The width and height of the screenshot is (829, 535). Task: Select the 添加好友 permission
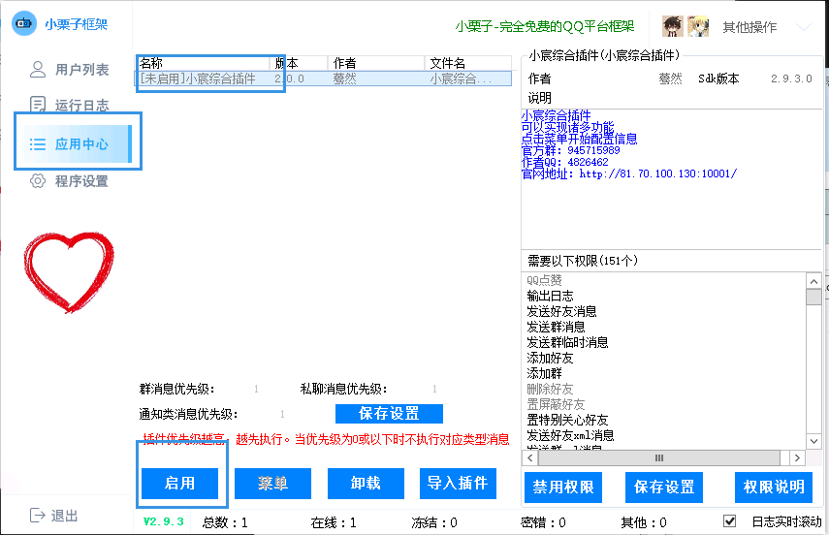[x=550, y=358]
